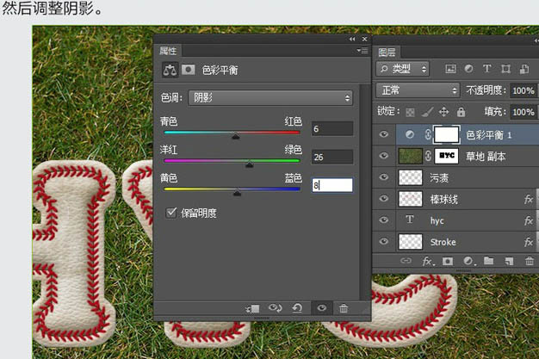This screenshot has height=359, width=539.
Task: Open the 色调 阴影 dropdown
Action: click(270, 98)
